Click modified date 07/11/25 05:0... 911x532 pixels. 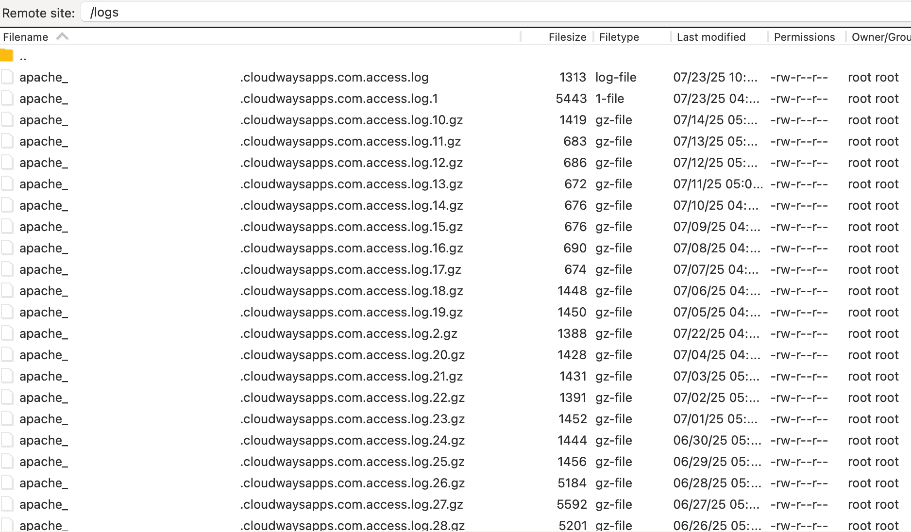pyautogui.click(x=718, y=184)
